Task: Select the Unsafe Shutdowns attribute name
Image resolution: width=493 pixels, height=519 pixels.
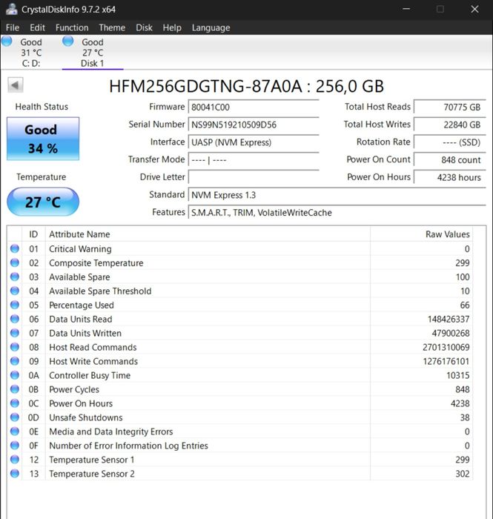Action: click(86, 417)
